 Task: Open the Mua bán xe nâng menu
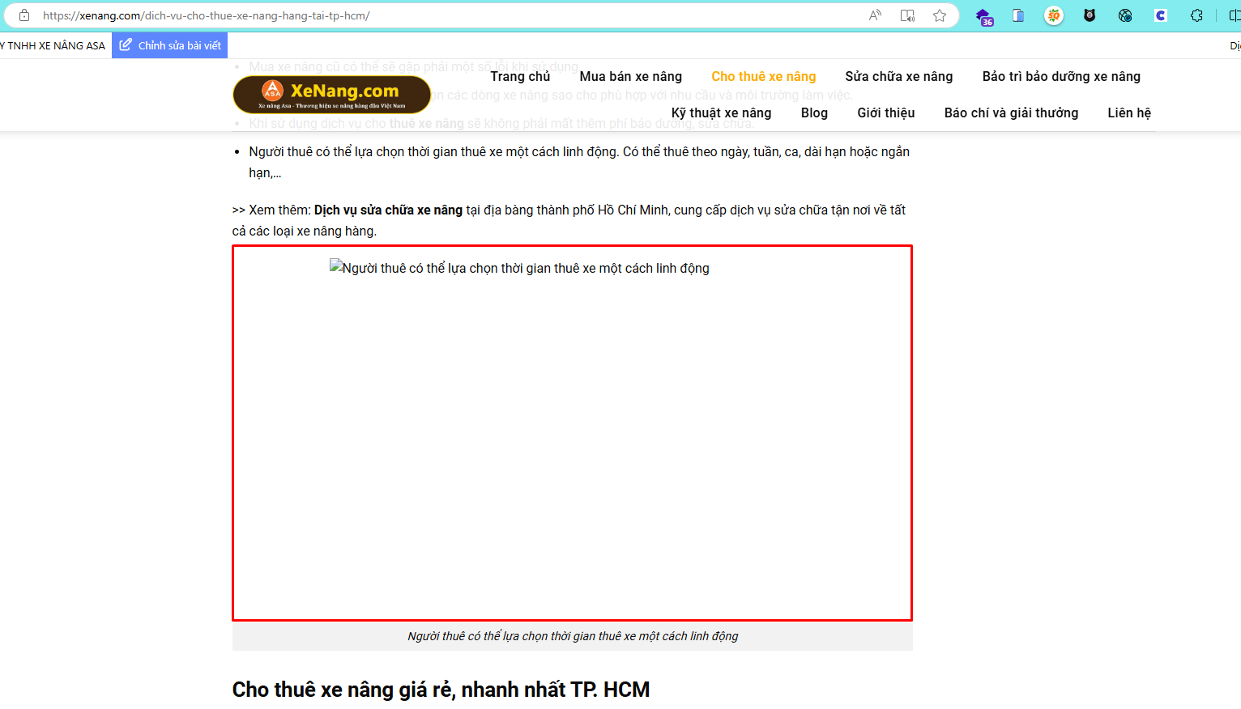coord(631,76)
